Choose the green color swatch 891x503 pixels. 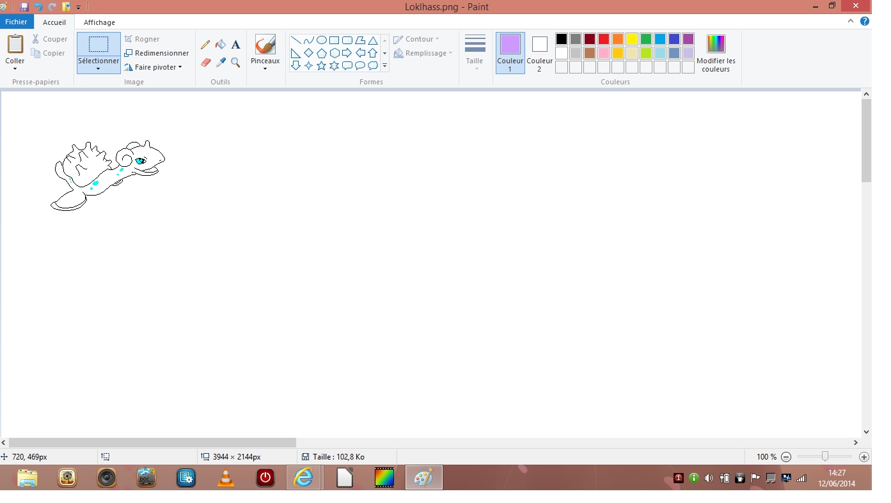pos(646,39)
